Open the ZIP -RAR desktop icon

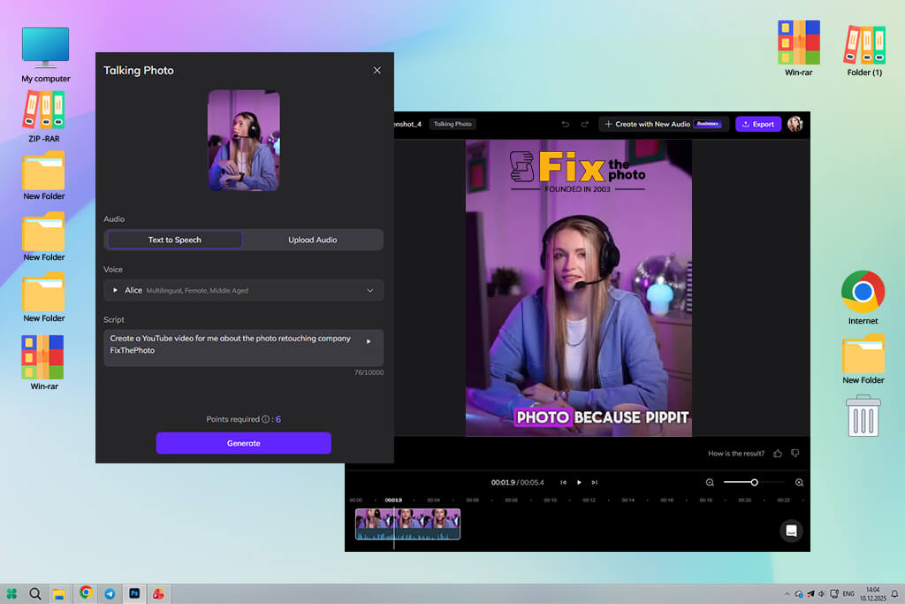pos(44,117)
